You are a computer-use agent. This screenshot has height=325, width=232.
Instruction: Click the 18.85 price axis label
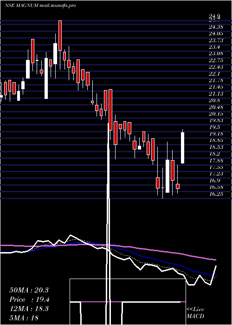216,141
